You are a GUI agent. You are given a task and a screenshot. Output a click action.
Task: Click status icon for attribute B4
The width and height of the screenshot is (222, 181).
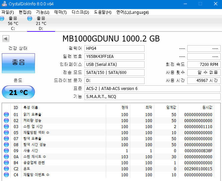(6, 163)
